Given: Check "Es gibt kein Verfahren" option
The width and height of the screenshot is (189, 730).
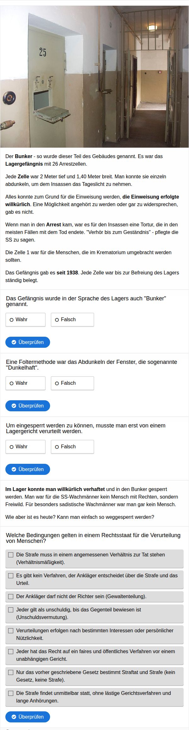Looking at the screenshot, I should coord(11,576).
